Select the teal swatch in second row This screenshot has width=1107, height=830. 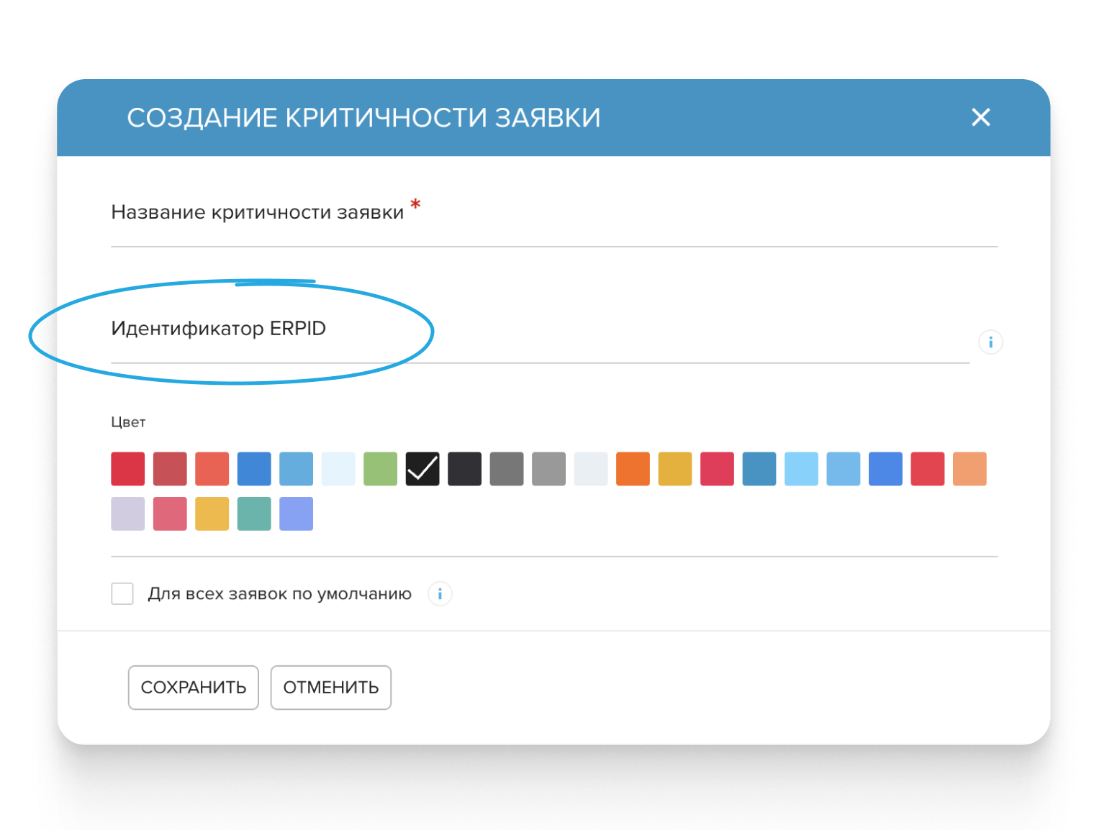(254, 514)
